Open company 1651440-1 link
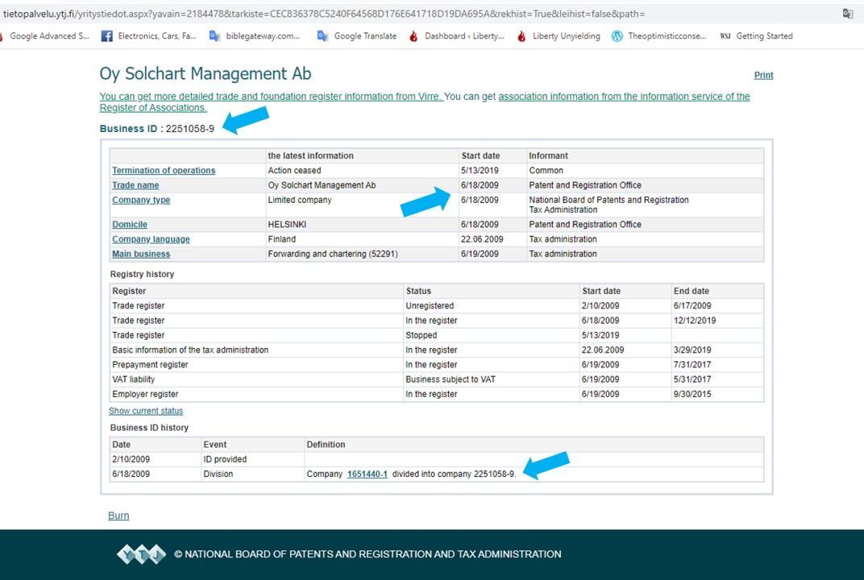 coord(367,474)
